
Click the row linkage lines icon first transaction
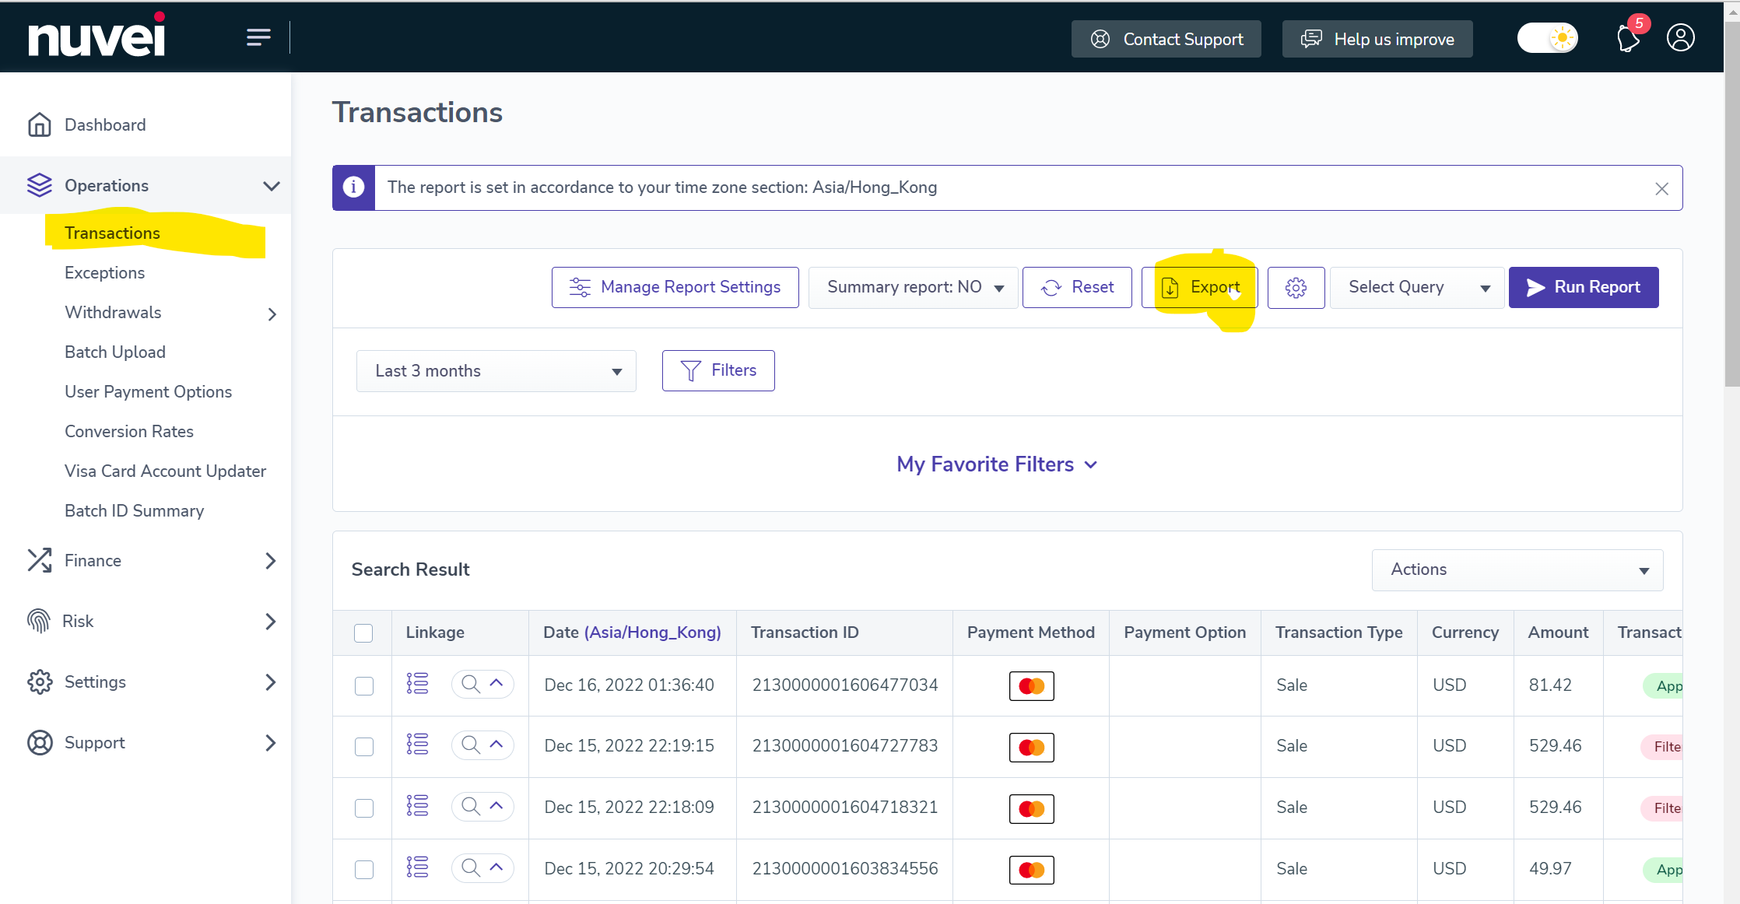click(x=416, y=685)
